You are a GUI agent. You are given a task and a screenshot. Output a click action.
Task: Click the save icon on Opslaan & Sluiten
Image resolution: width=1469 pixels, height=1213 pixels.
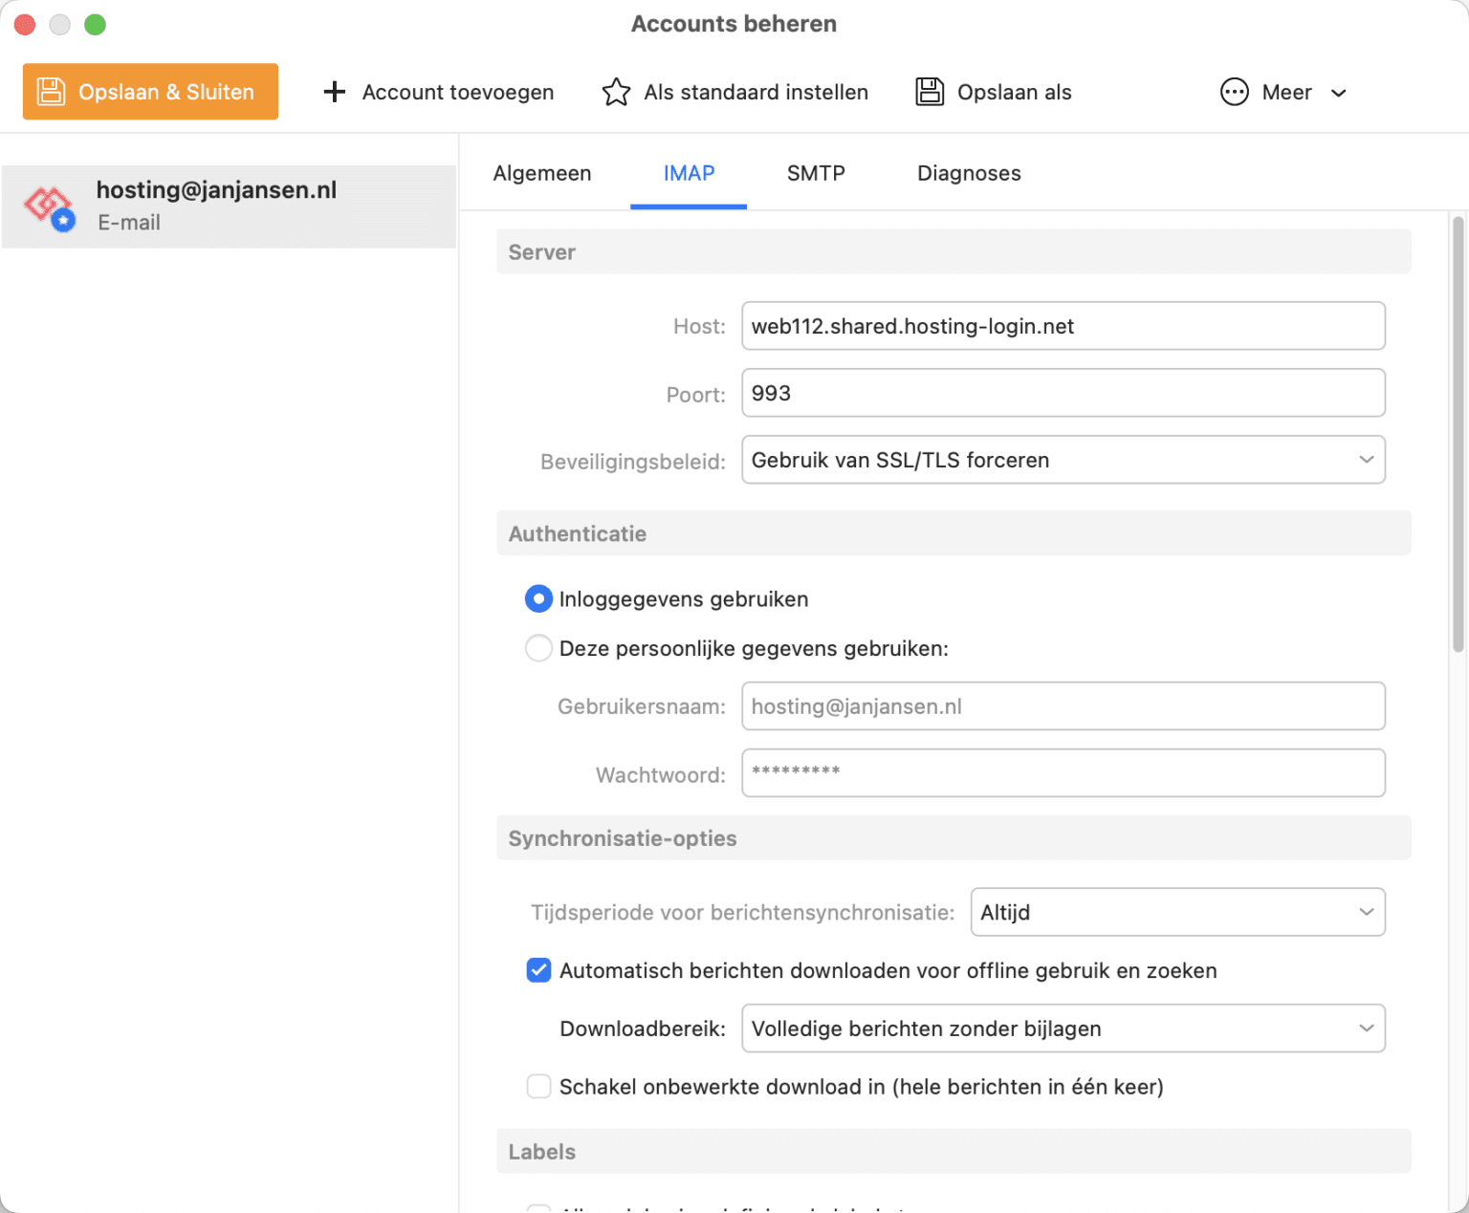(51, 91)
